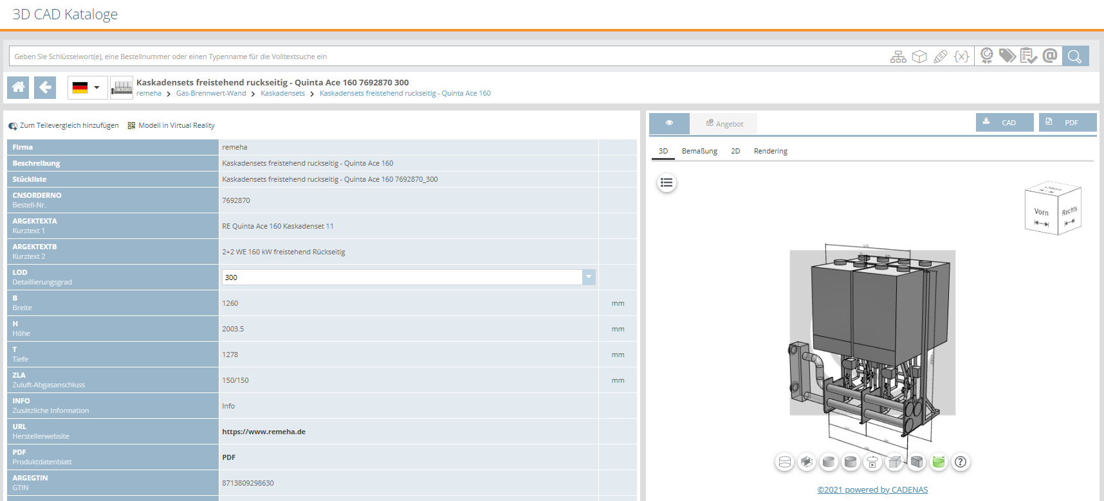Toggle the transparent cube display mode

894,462
